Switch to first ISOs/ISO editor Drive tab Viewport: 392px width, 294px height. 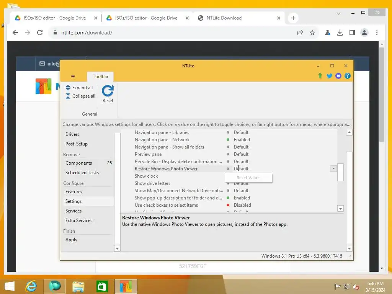55,18
